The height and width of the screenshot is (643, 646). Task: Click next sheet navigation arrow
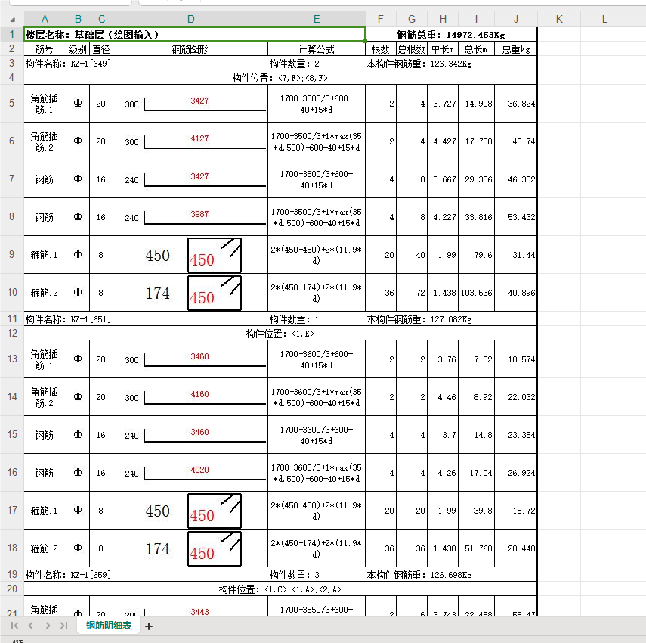tap(48, 626)
